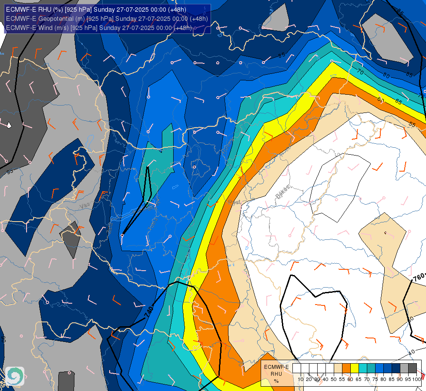Image resolution: width=426 pixels, height=391 pixels.
Task: Click legend scale value 50
Action: pos(334,379)
